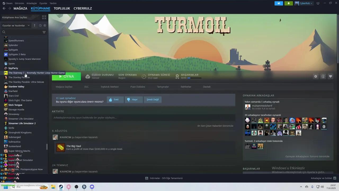Click the achievements icon beside BAŞARIMLAR
The image size is (339, 191).
pyautogui.click(x=177, y=76)
